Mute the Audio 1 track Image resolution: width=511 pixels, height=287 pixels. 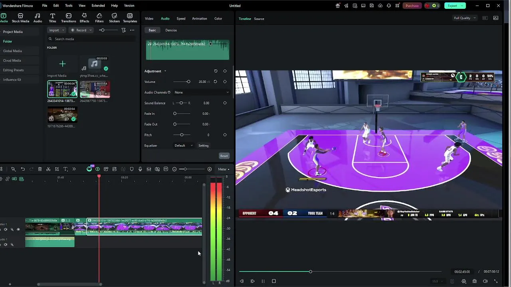(5, 244)
